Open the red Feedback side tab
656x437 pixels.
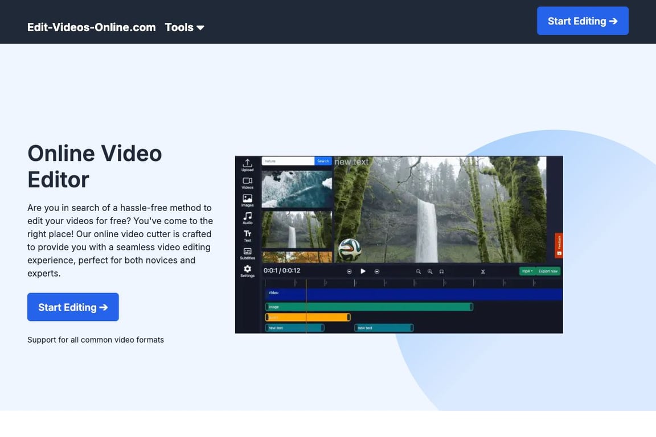(559, 245)
